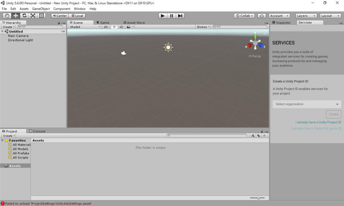Toggle Local/Global handle rotation
The image size is (344, 206).
tap(77, 16)
